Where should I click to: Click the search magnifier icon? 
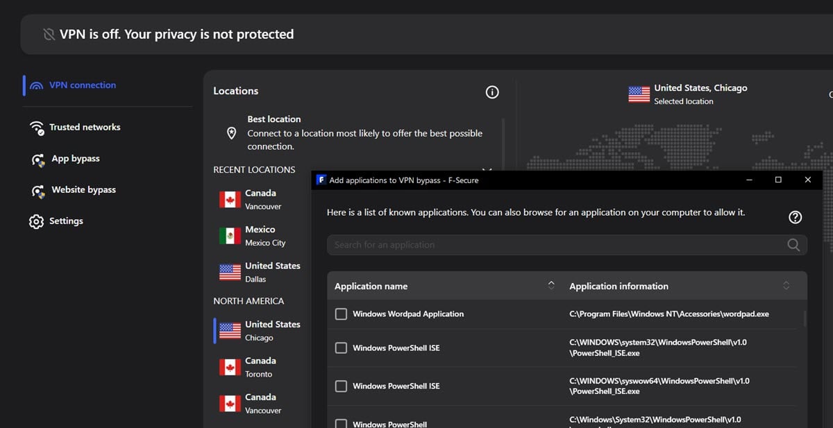point(793,245)
